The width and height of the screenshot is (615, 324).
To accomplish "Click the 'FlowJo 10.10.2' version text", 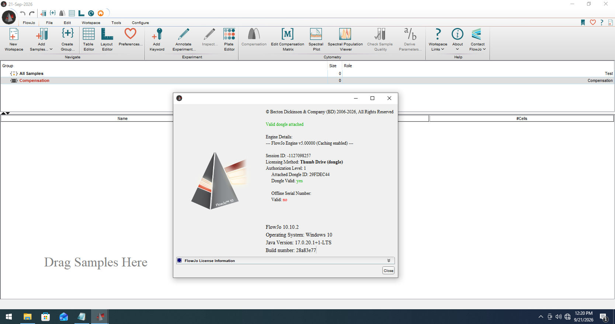I will (282, 227).
